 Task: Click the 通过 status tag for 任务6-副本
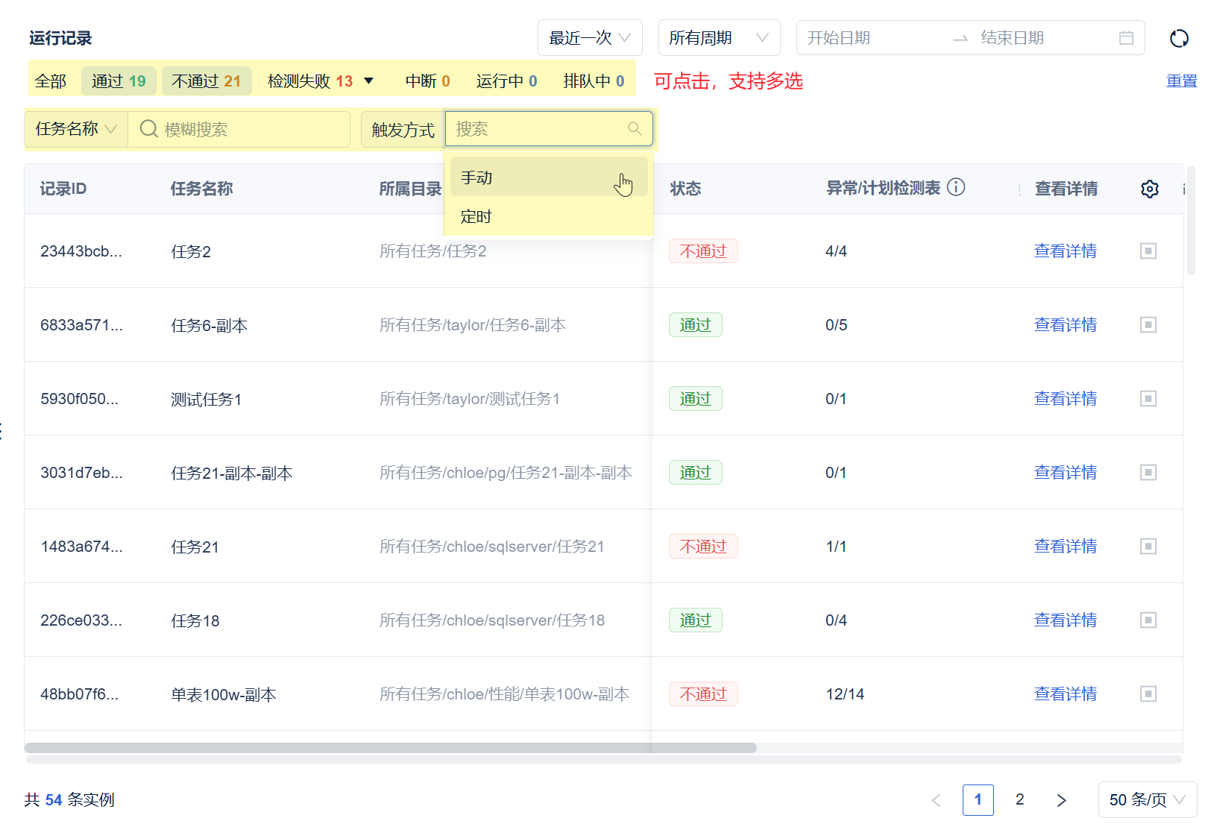coord(696,325)
